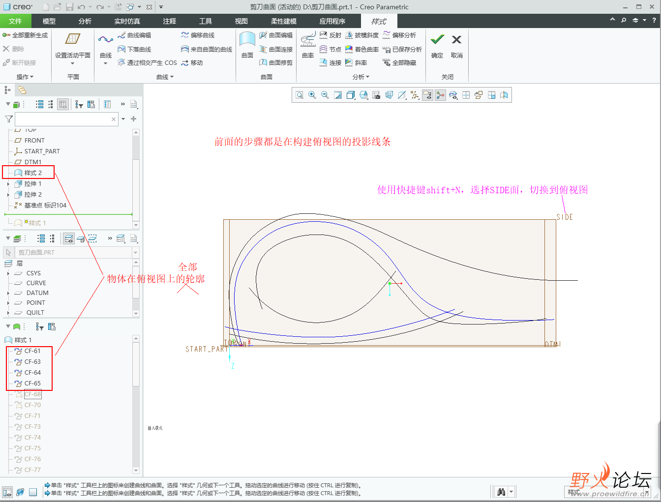The height and width of the screenshot is (502, 661).
Task: Click Knots (节点) analysis tool
Action: 330,49
